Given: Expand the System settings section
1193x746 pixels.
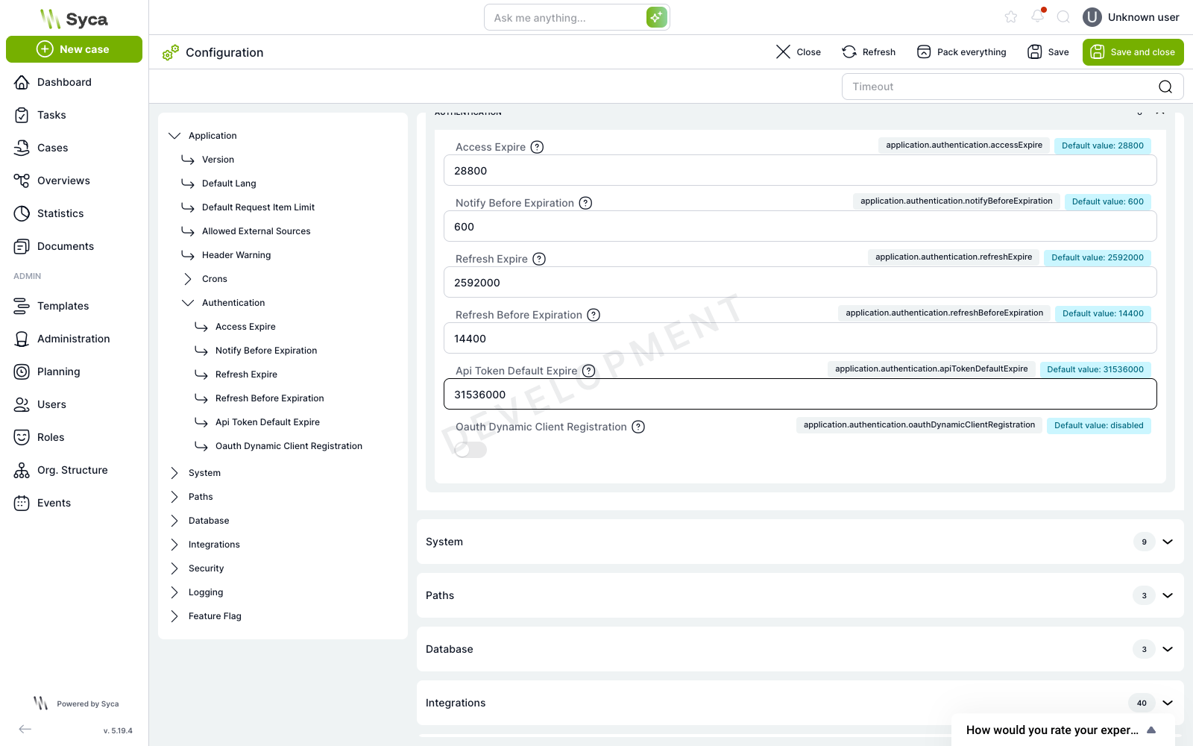Looking at the screenshot, I should click(x=1168, y=542).
